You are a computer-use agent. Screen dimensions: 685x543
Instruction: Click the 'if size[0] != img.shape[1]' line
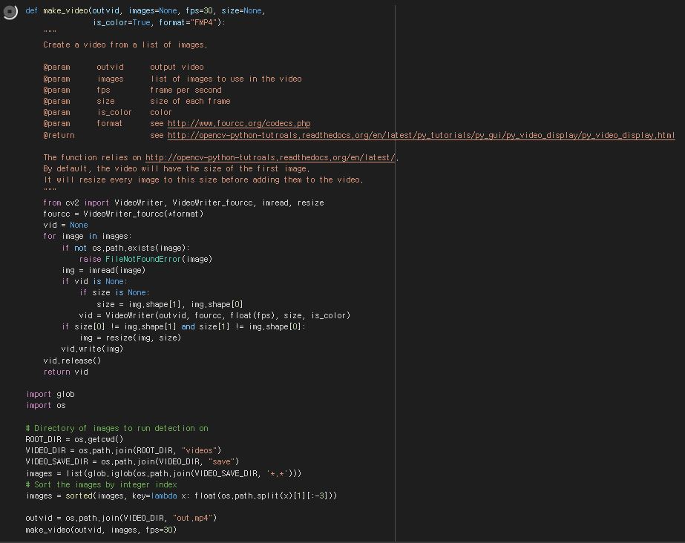(x=183, y=326)
